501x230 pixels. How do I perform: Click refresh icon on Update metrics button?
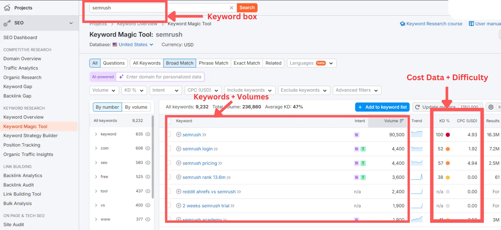tap(417, 107)
